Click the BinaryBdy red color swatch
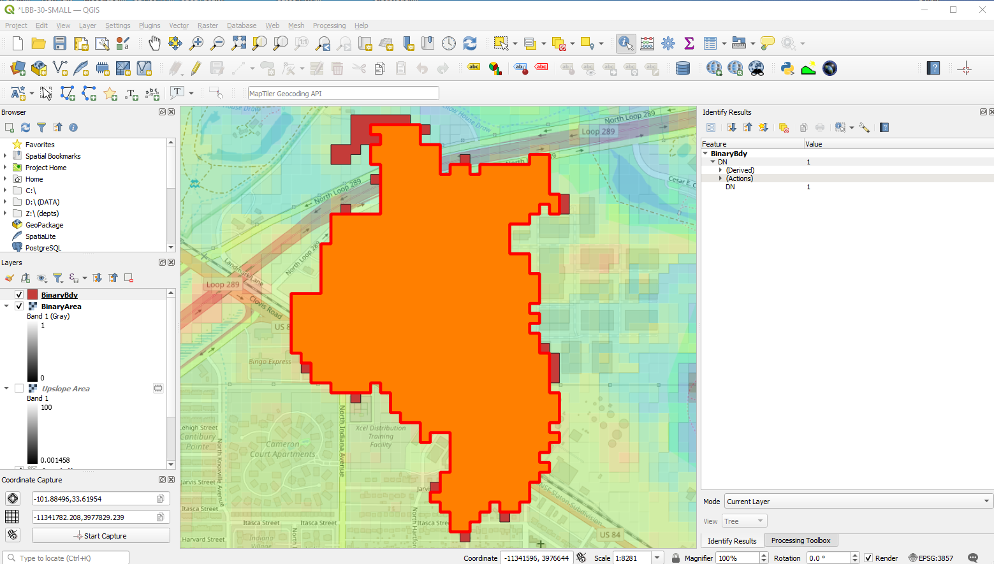The width and height of the screenshot is (994, 564). (x=33, y=294)
